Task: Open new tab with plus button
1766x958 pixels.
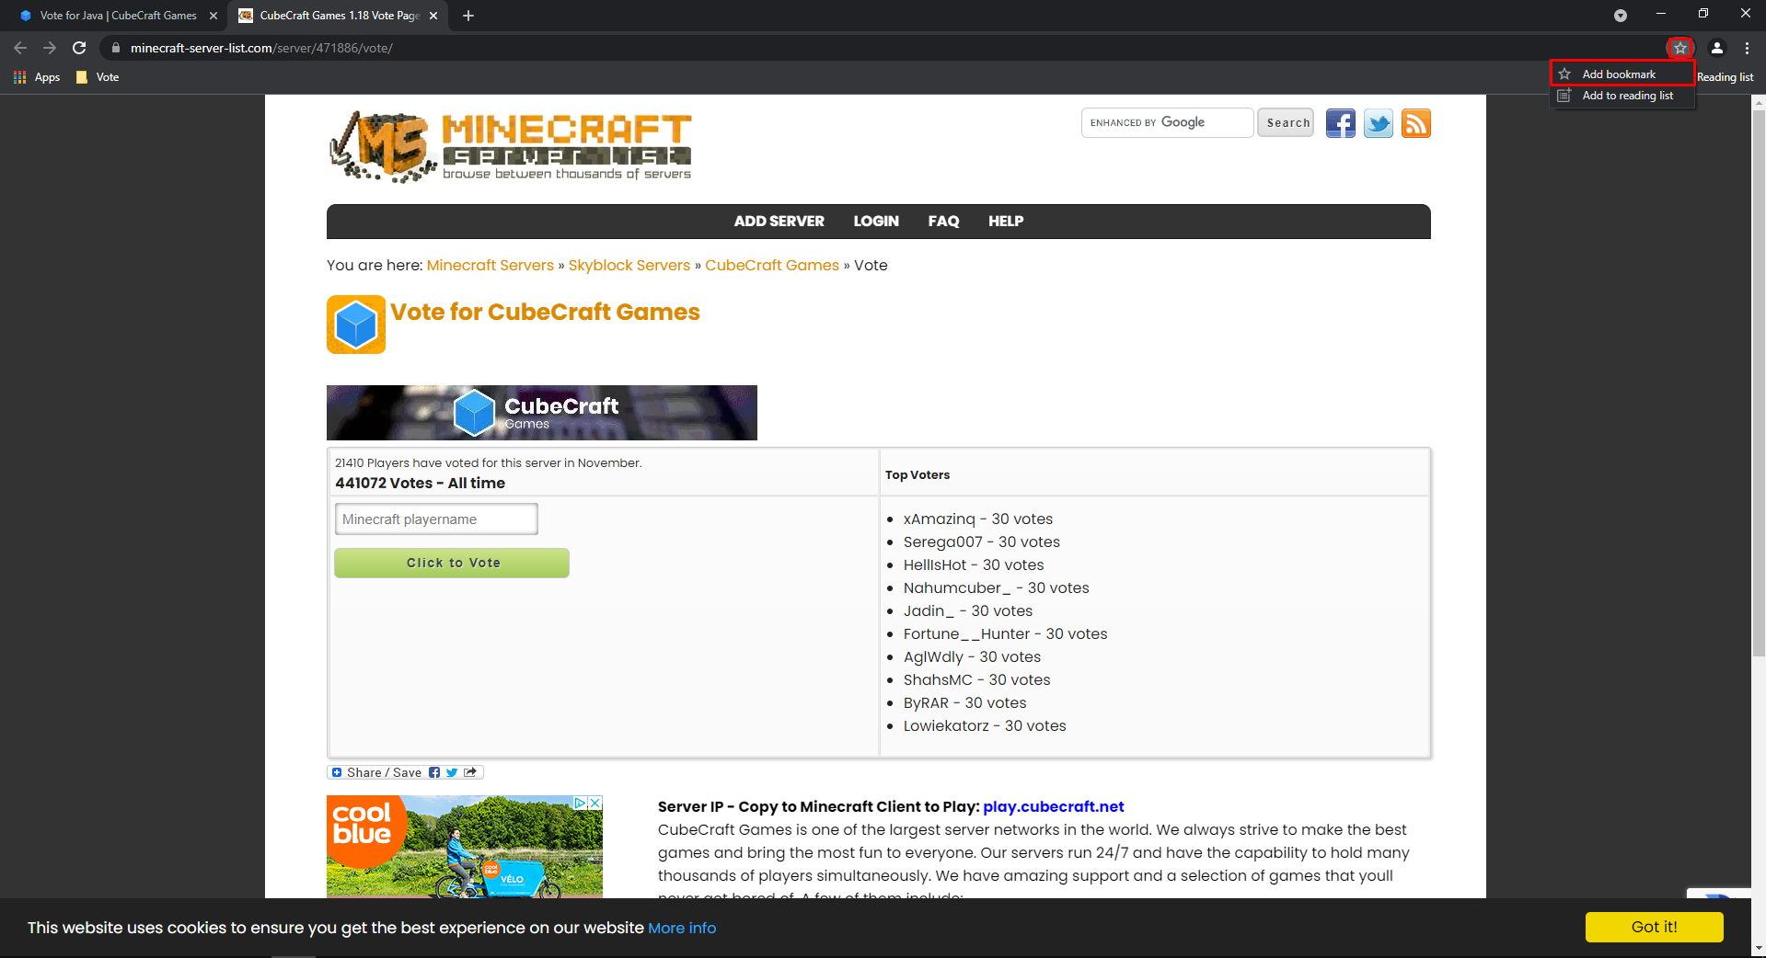Action: (x=468, y=16)
